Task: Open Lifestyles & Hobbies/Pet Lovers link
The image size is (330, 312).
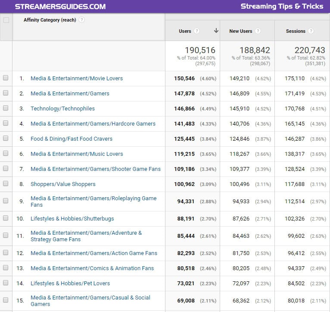Action: 70,284
